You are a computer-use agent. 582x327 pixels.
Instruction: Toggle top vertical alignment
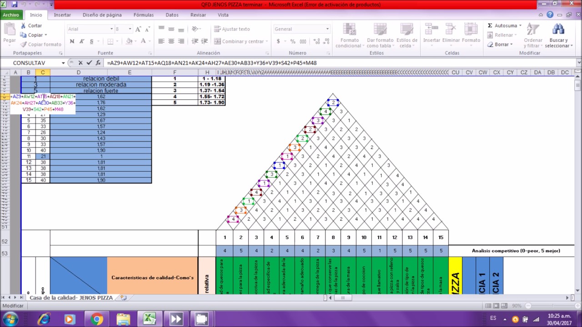(x=161, y=29)
